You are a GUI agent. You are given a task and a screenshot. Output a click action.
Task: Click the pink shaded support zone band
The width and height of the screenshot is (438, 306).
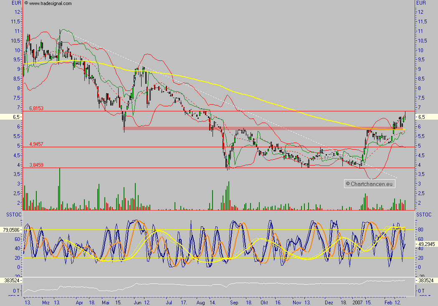point(264,128)
